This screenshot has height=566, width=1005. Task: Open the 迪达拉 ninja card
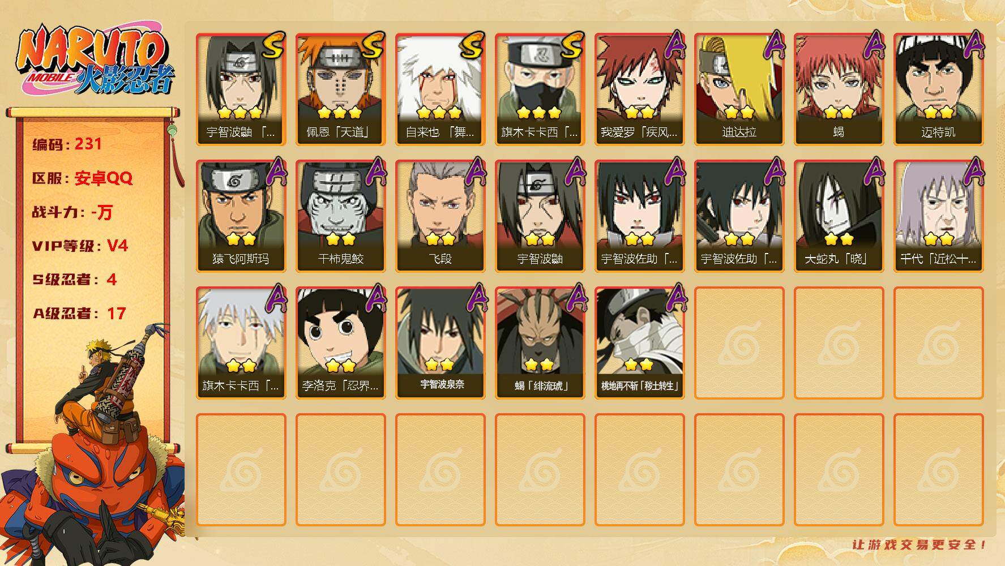click(739, 89)
